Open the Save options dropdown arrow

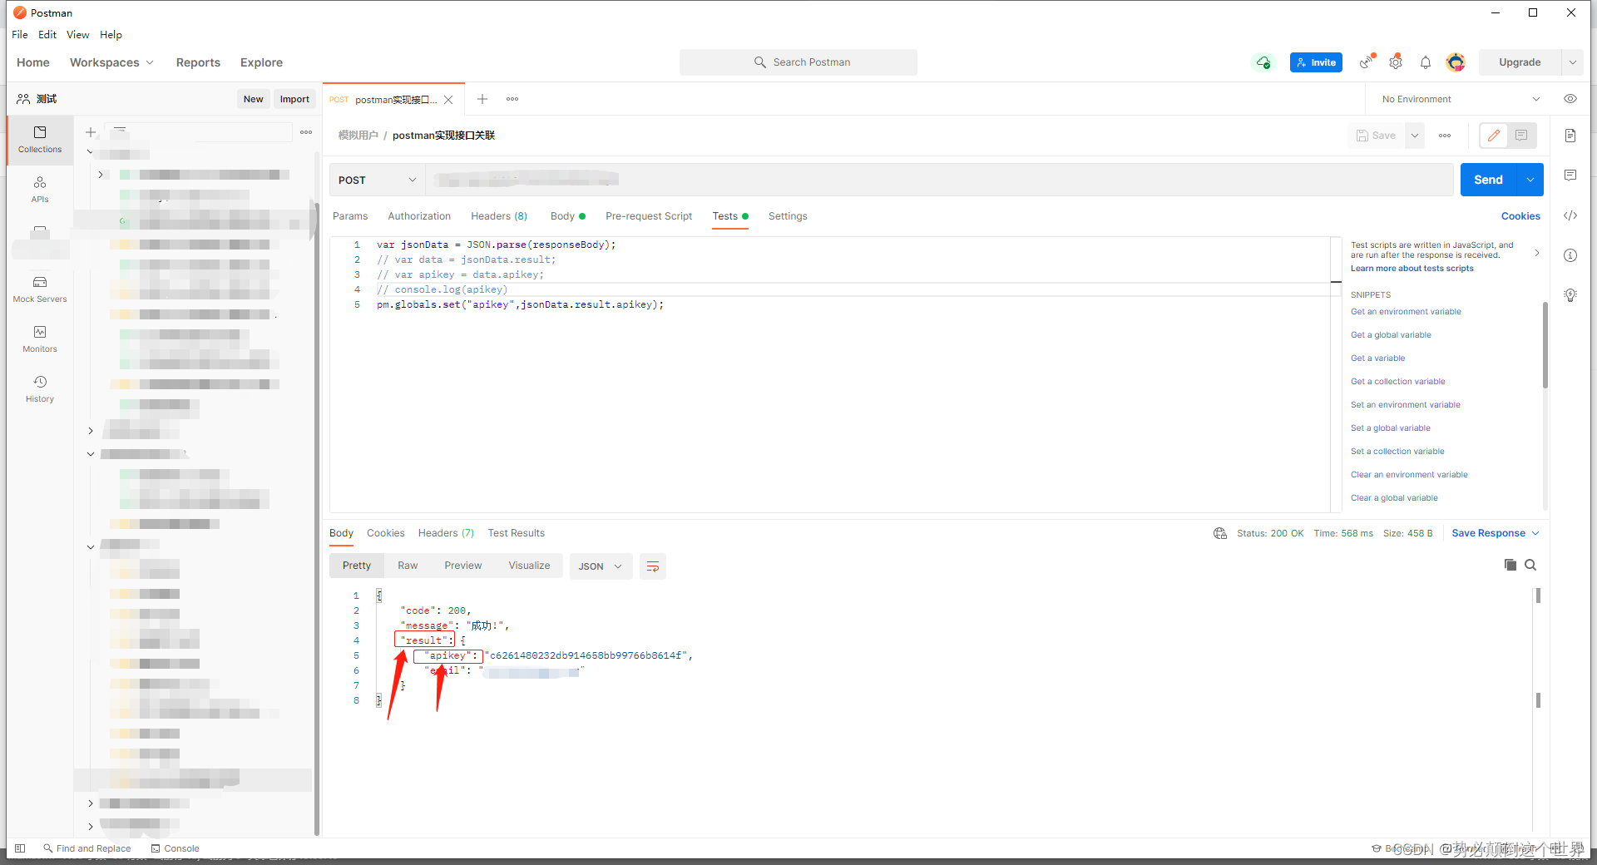1415,136
